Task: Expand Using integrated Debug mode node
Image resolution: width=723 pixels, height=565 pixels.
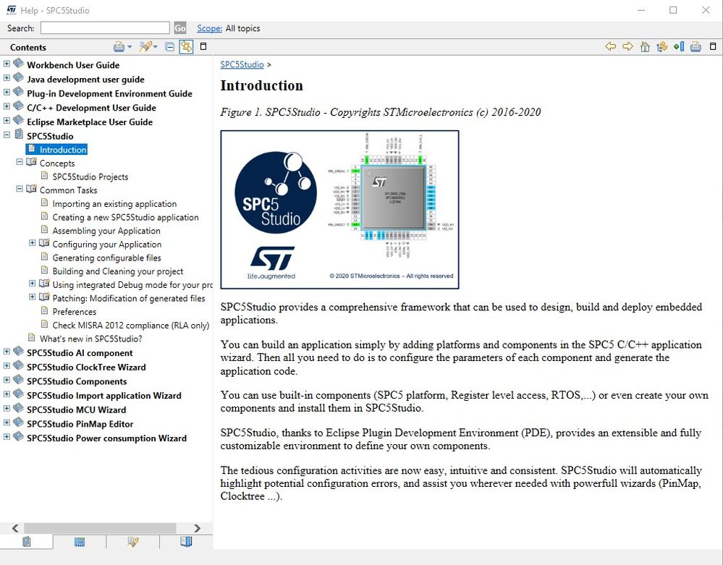Action: click(x=33, y=284)
